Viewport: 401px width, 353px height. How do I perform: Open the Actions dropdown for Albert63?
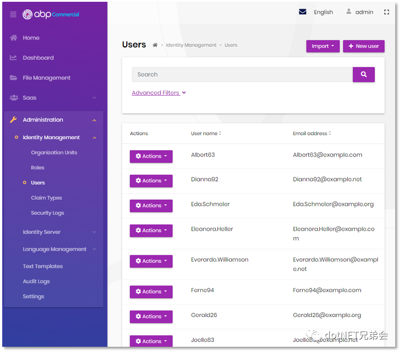[151, 156]
